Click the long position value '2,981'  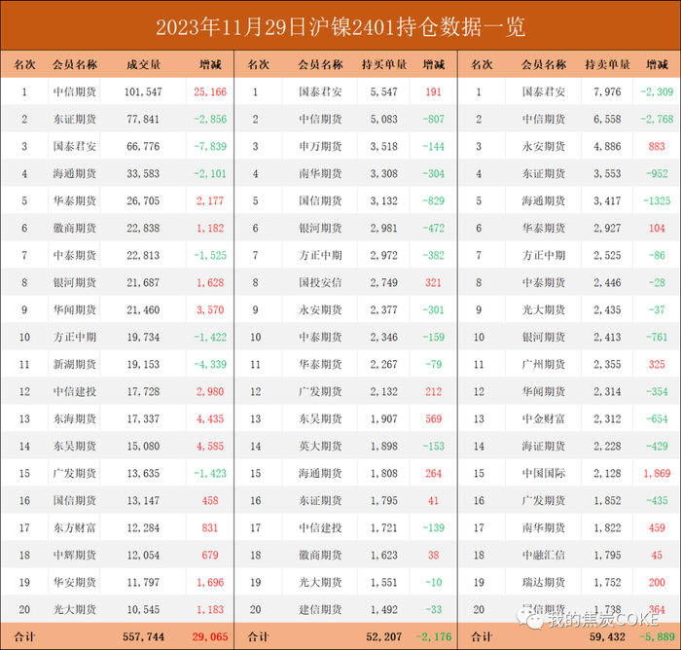pos(384,228)
